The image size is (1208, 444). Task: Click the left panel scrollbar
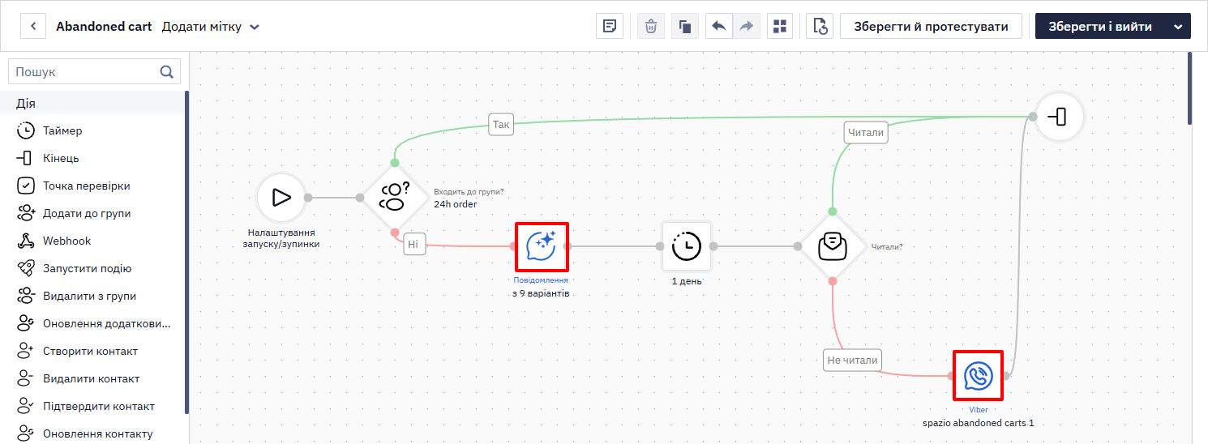pyautogui.click(x=186, y=251)
